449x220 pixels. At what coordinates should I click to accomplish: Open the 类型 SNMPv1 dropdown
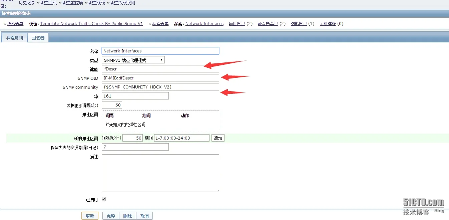pos(133,60)
